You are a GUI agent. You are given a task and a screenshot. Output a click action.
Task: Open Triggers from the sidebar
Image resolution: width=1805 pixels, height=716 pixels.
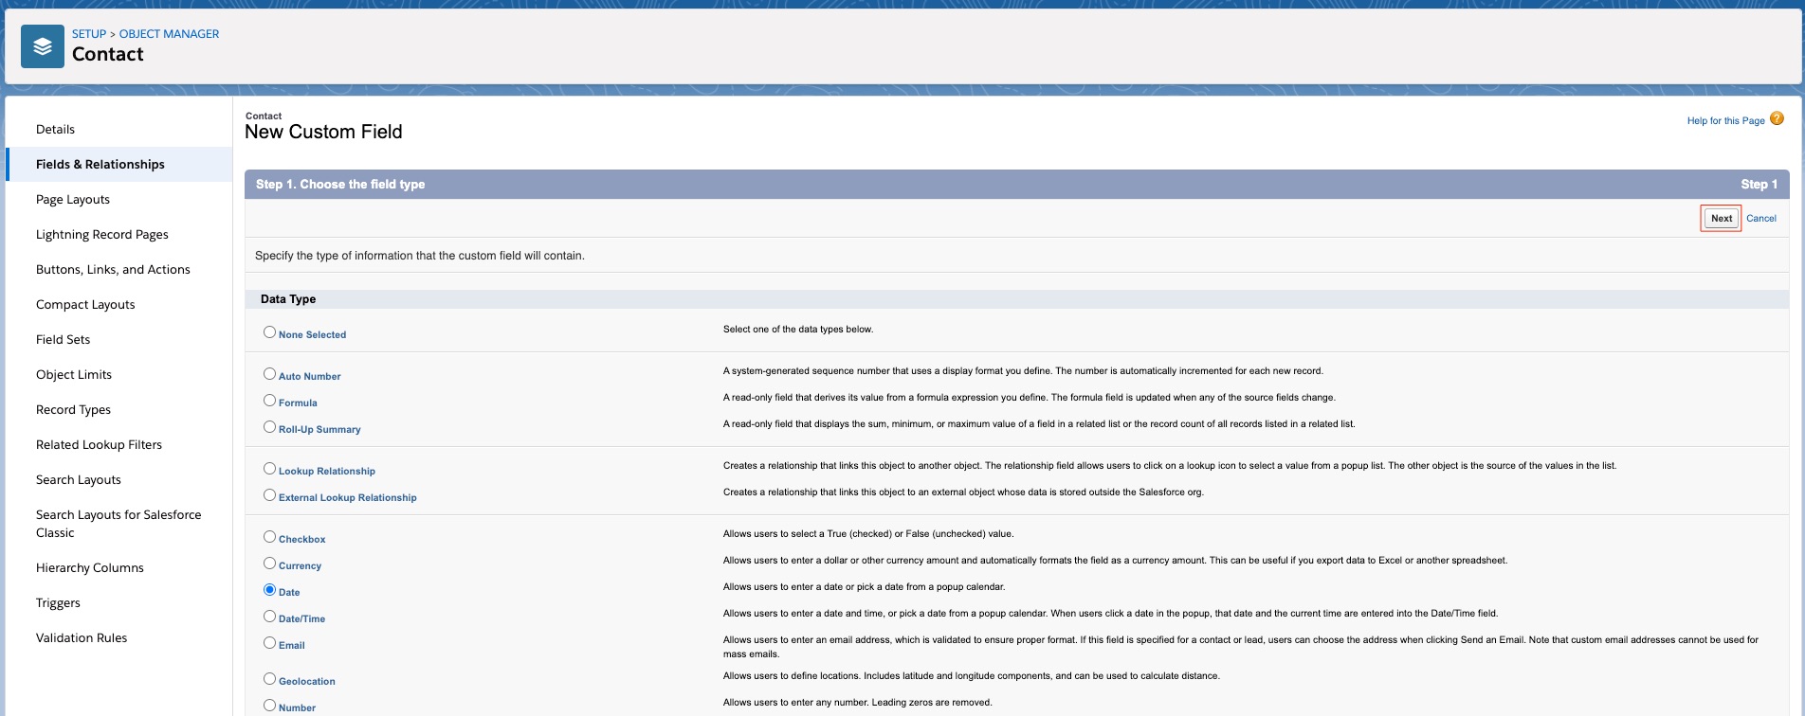pyautogui.click(x=58, y=603)
